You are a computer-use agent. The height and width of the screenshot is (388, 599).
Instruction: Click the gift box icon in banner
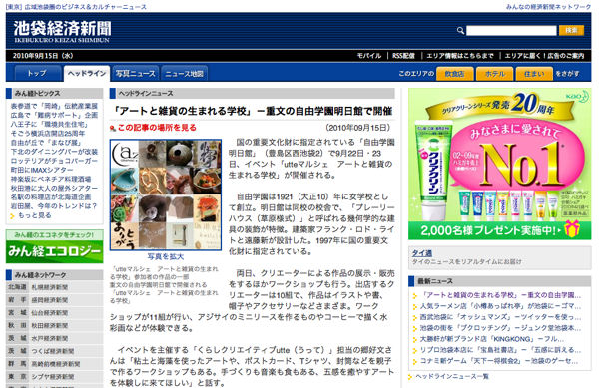coord(572,229)
